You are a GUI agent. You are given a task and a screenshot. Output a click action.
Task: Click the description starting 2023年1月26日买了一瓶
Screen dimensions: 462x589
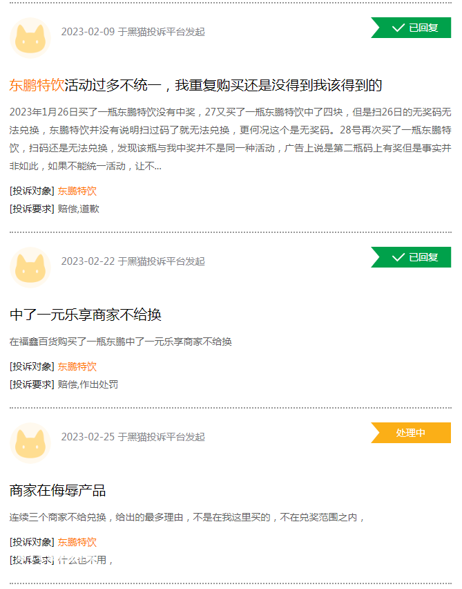pyautogui.click(x=230, y=139)
